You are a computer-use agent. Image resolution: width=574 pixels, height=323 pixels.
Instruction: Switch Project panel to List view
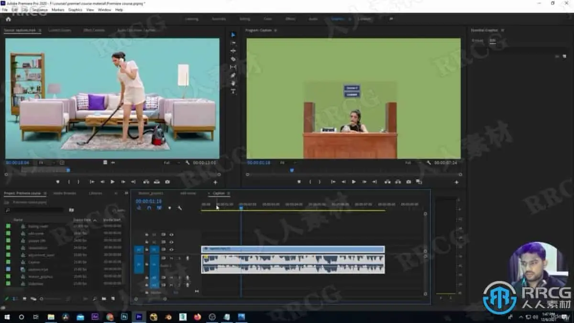[16, 299]
